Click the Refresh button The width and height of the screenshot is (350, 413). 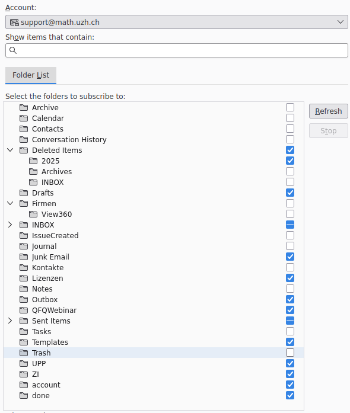pos(329,111)
